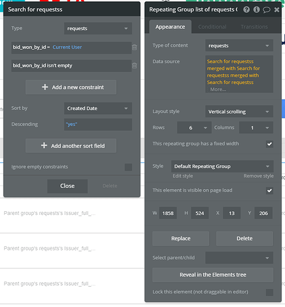Switch to the Conditional tab
285x307 pixels.
[213, 27]
